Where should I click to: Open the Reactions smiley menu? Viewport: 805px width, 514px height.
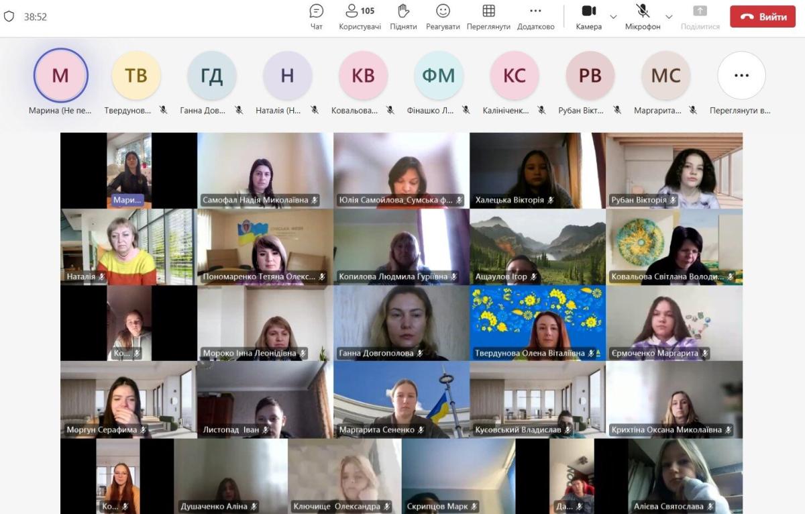pos(443,17)
